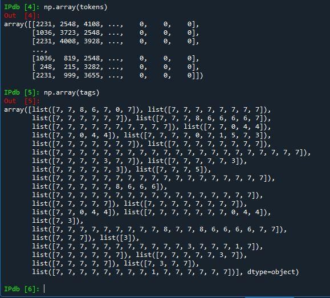Click token value 999 in last row

click(70, 75)
